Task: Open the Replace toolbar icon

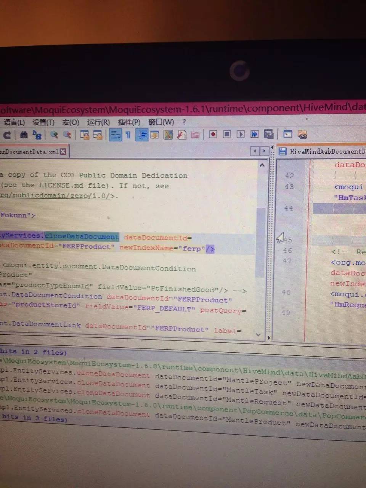Action: [37, 135]
